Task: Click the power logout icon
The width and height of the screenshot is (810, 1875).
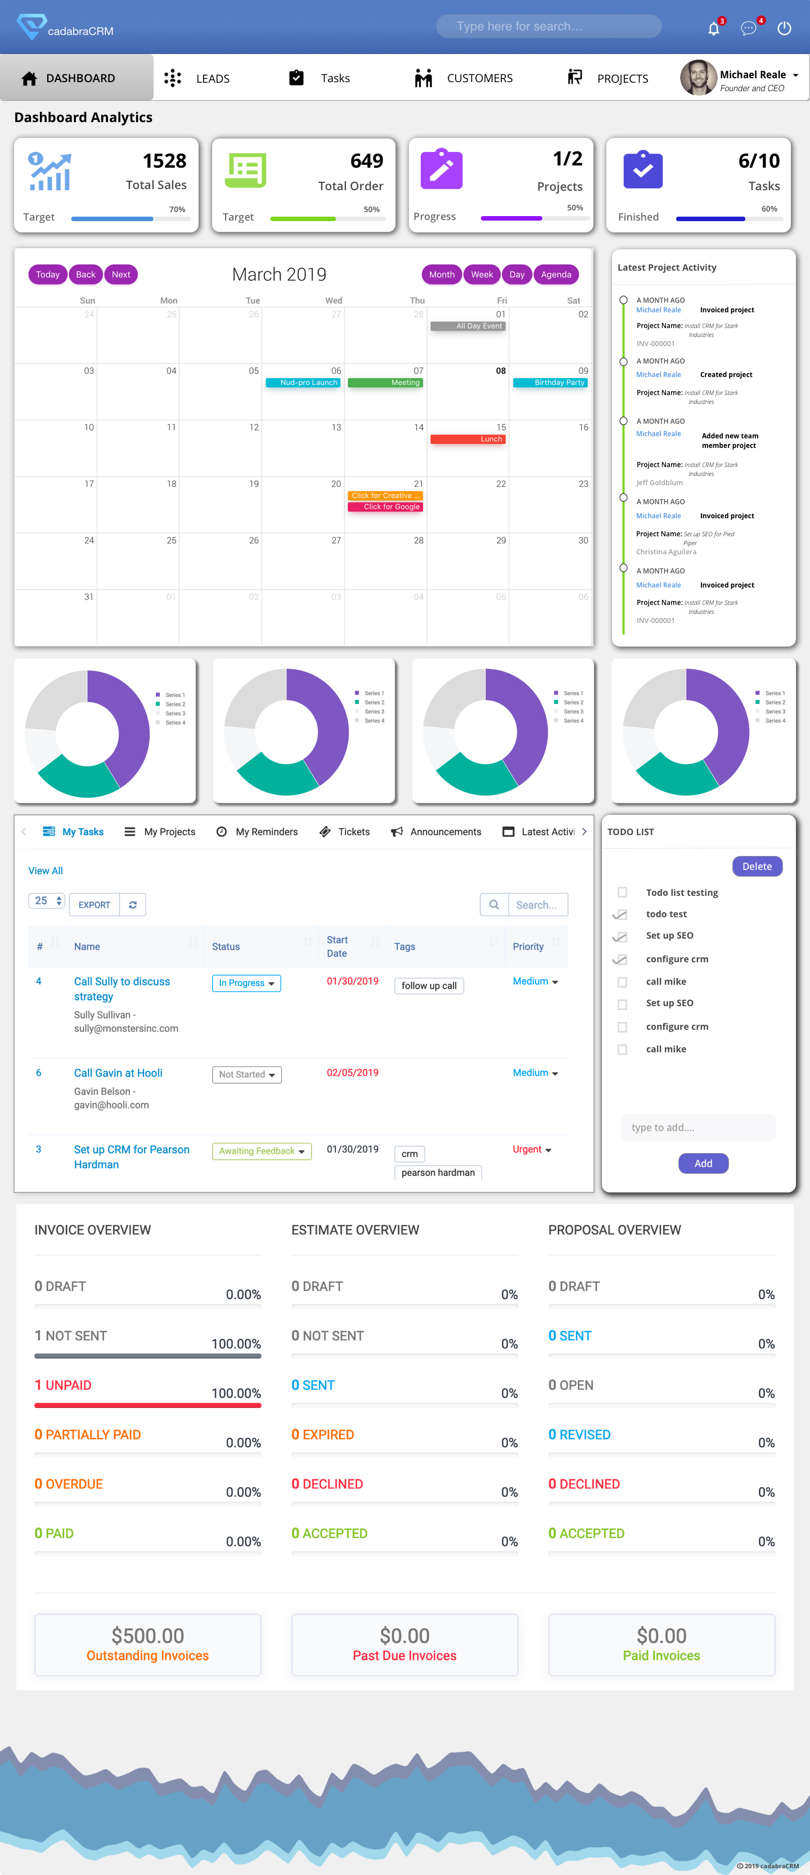Action: (784, 28)
